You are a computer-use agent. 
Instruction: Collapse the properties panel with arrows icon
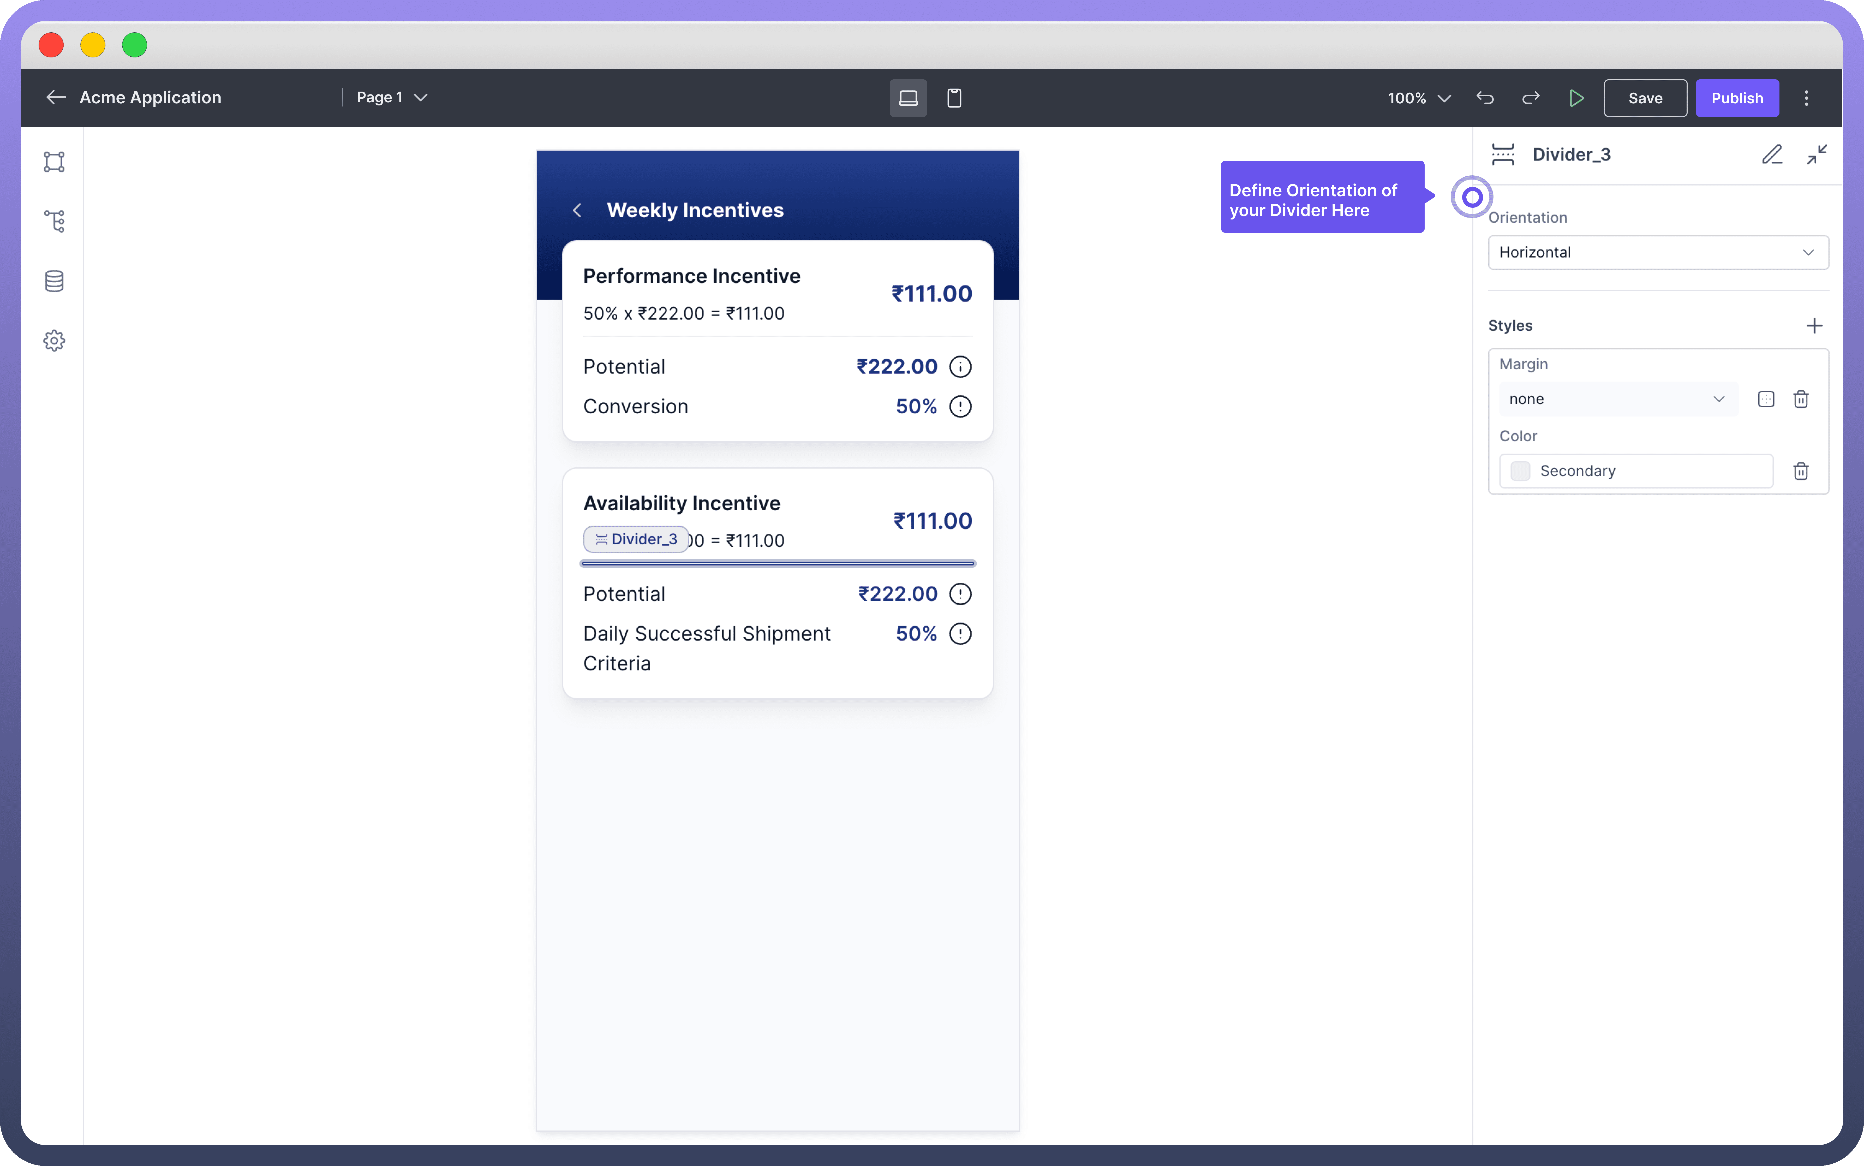click(1817, 154)
